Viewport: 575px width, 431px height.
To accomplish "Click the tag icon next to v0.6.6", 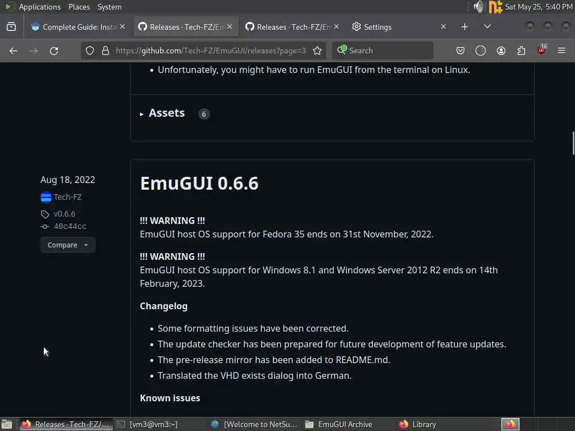I will coord(45,214).
